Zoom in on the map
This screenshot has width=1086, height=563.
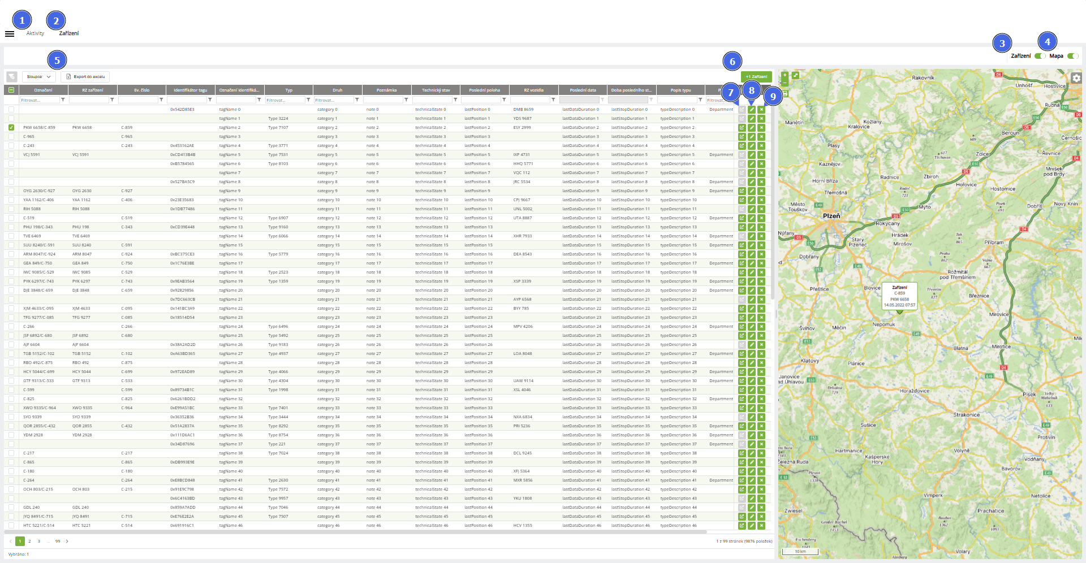click(x=785, y=75)
